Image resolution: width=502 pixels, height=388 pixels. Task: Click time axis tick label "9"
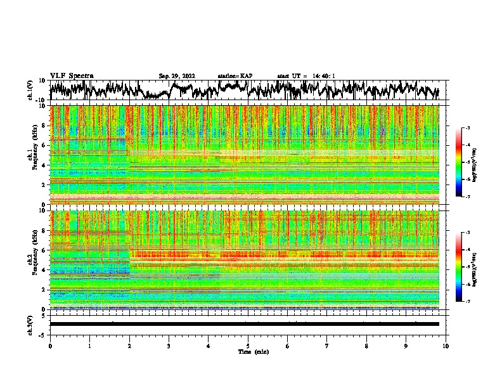click(406, 346)
